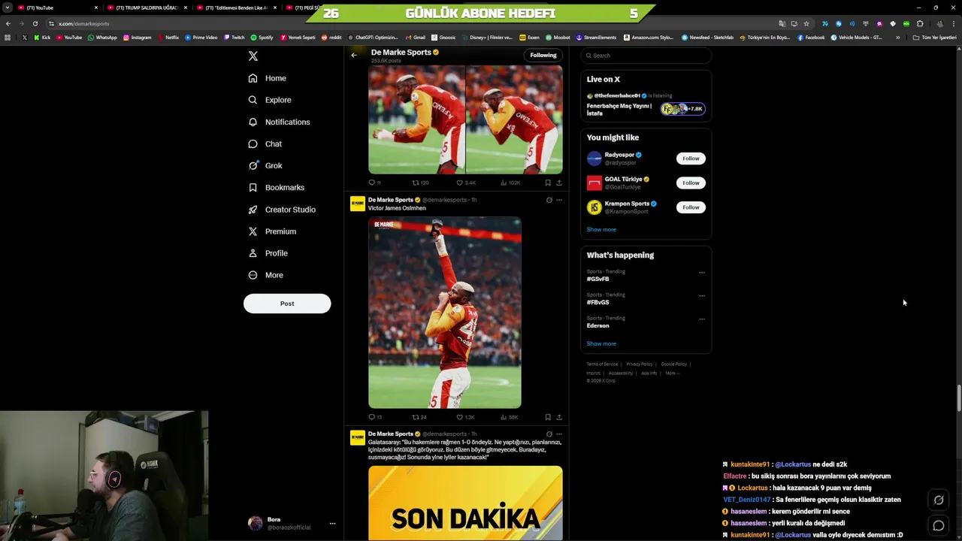Open the Spotify bookmark
This screenshot has height=541, width=962.
point(262,37)
